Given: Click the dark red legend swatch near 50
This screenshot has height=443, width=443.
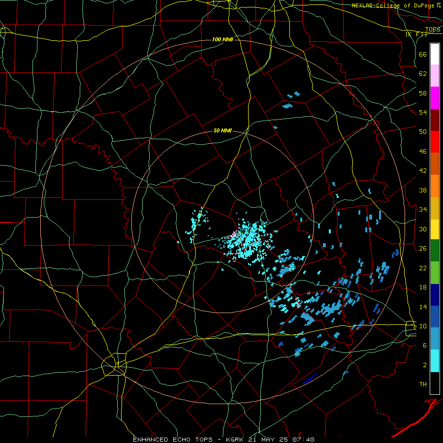Looking at the screenshot, I should [x=435, y=120].
